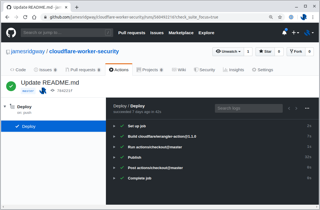The height and width of the screenshot is (210, 320).
Task: Go to browser home page
Action: click(x=34, y=17)
